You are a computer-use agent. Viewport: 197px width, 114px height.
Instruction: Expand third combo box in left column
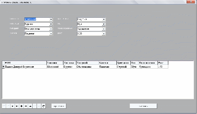click(51, 29)
